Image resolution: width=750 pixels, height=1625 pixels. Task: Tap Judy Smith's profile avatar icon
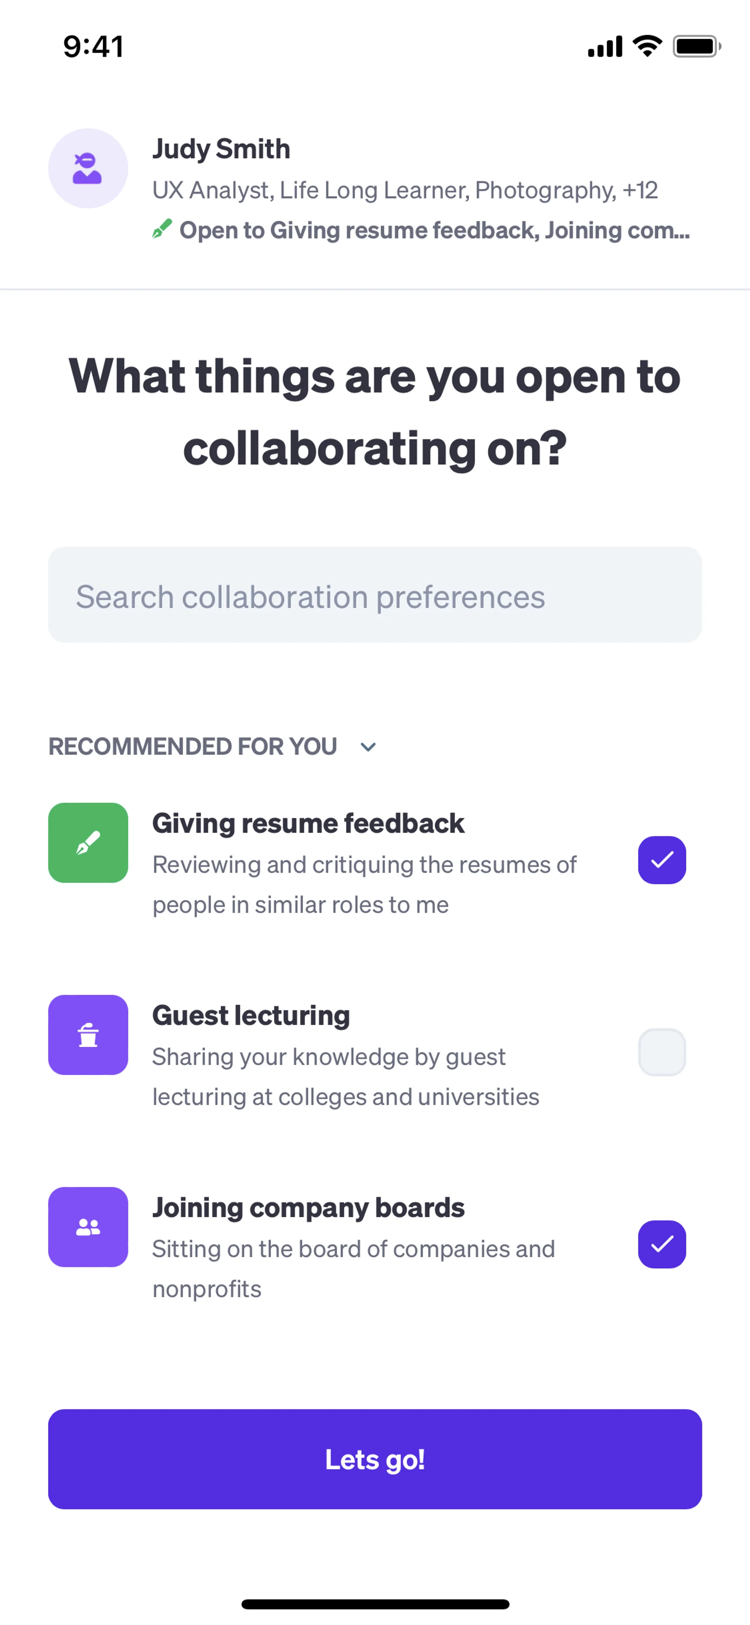[87, 168]
